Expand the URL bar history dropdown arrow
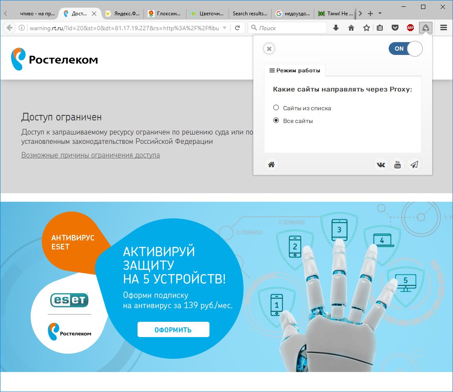Image resolution: width=453 pixels, height=392 pixels. point(225,28)
